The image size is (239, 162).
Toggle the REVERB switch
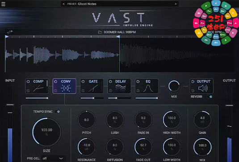(x=210, y=97)
